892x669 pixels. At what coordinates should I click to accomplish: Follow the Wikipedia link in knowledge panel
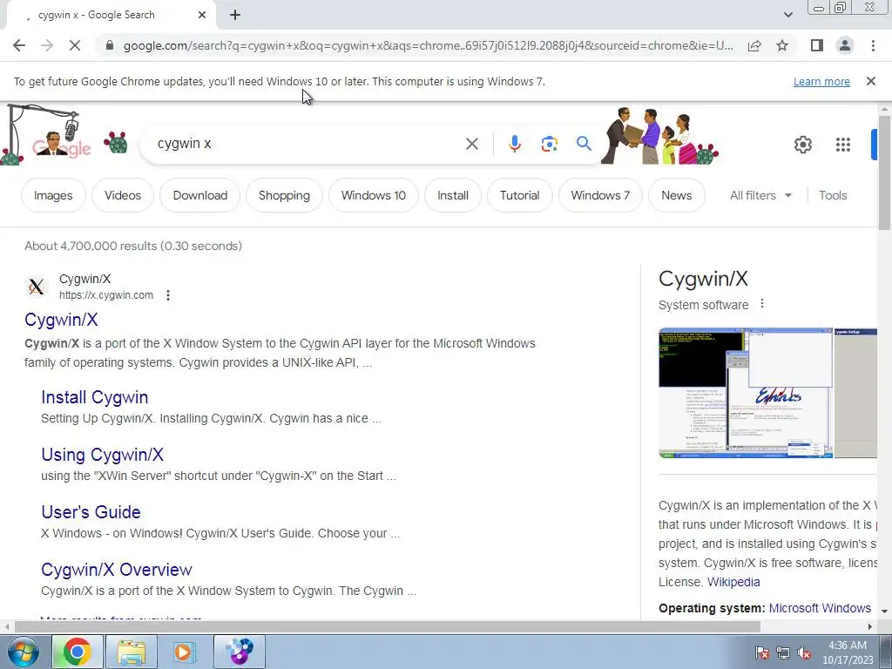point(733,582)
